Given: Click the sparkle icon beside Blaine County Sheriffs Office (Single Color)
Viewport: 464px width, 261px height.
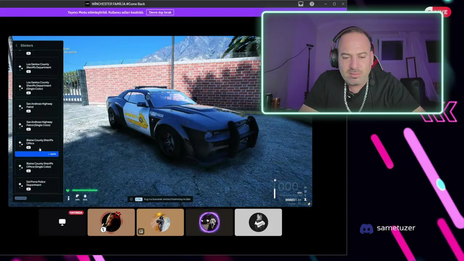Looking at the screenshot, I should pos(21,167).
